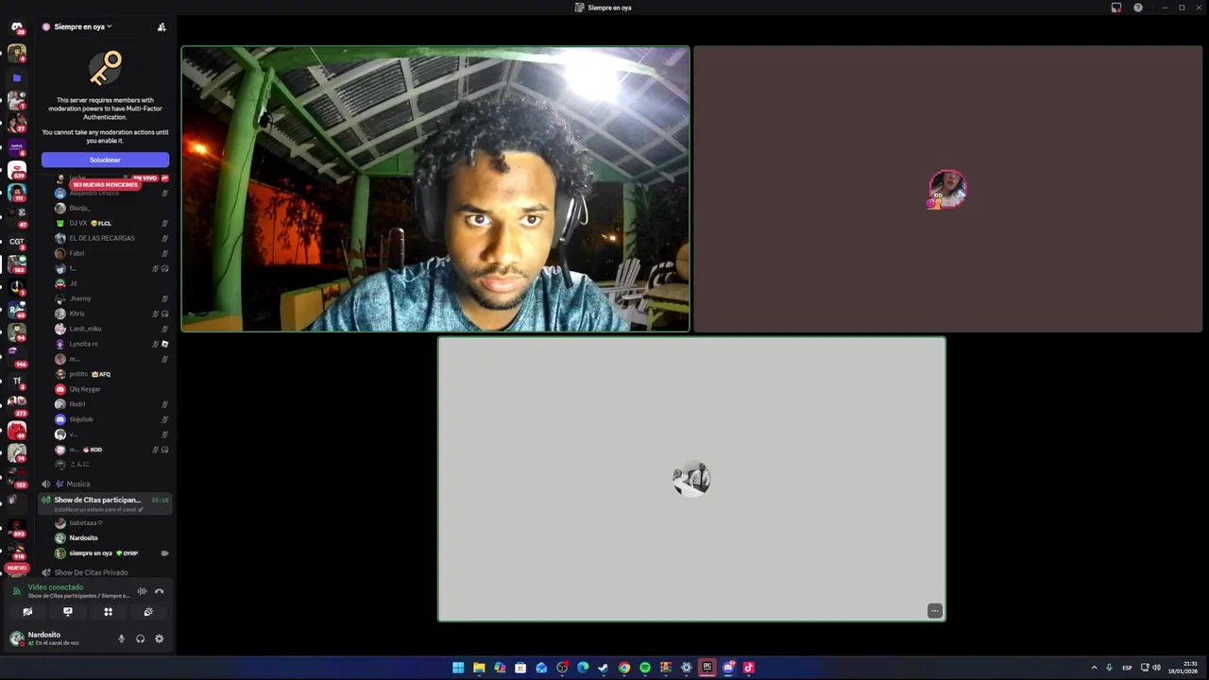The width and height of the screenshot is (1209, 680).
Task: Open server icon with 111 badge
Action: 16,193
